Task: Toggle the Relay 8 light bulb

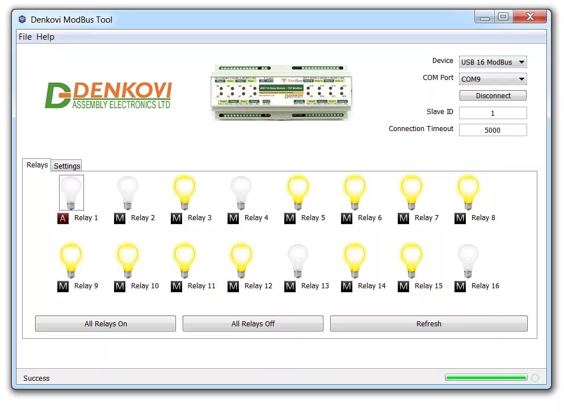Action: [x=468, y=192]
